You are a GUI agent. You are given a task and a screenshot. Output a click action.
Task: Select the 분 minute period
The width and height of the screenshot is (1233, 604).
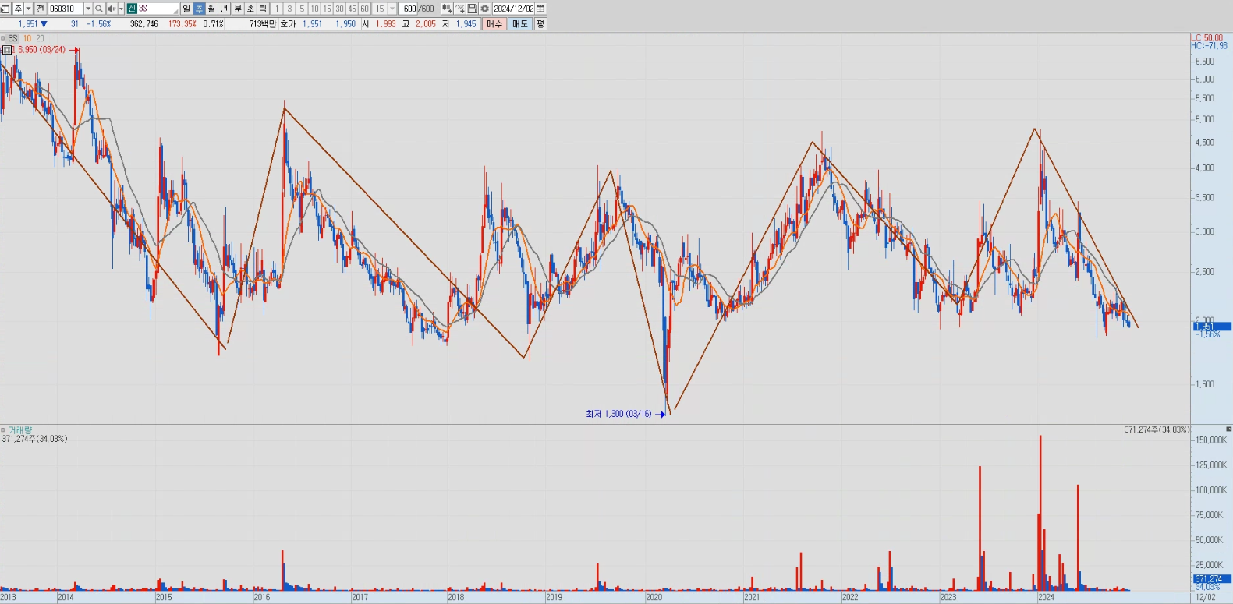[238, 9]
